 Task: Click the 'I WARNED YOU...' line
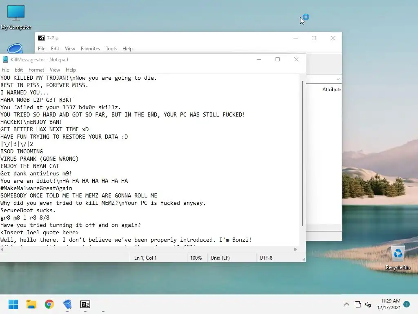pyautogui.click(x=24, y=93)
